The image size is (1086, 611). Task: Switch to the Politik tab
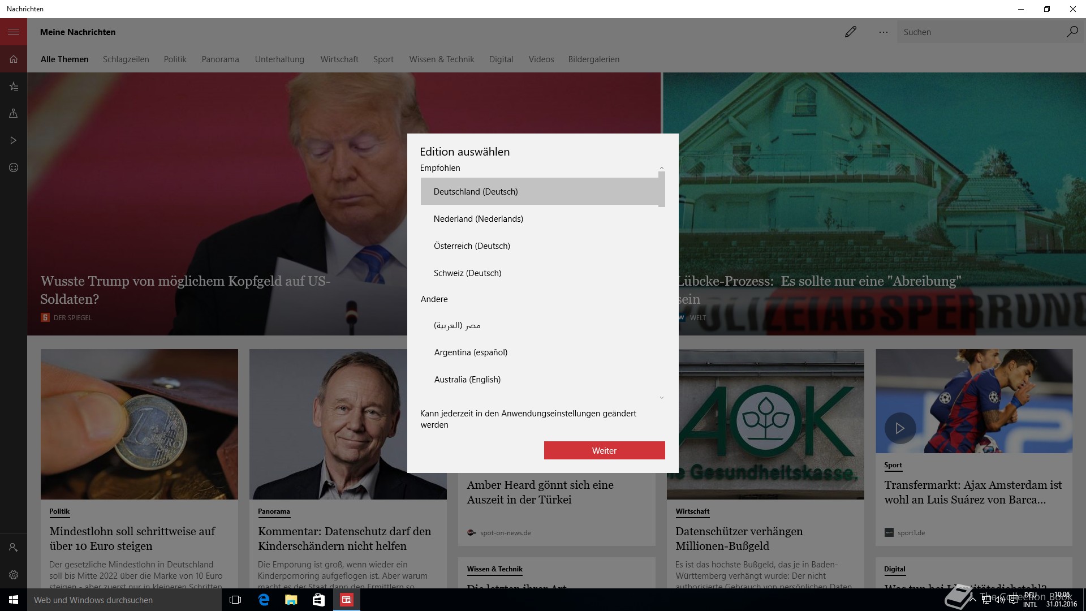(175, 59)
